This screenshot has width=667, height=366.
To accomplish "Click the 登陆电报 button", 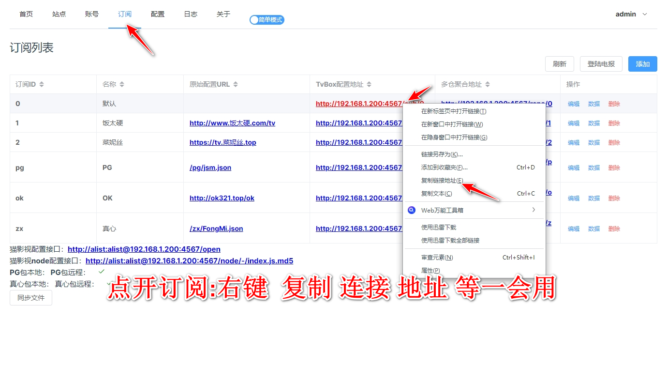I will tap(601, 64).
